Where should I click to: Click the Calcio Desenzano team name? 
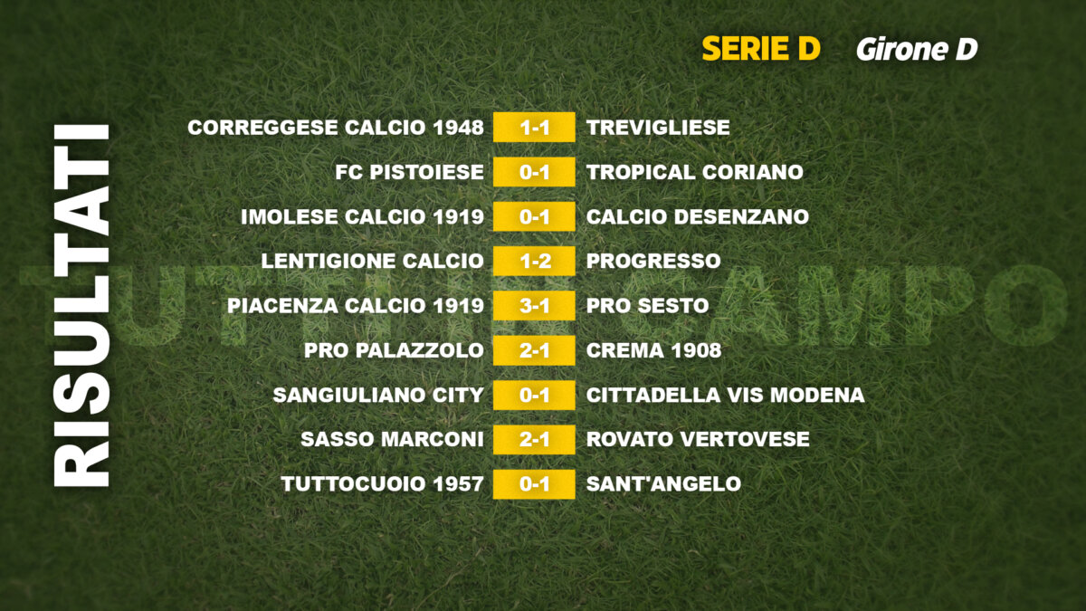pos(698,217)
